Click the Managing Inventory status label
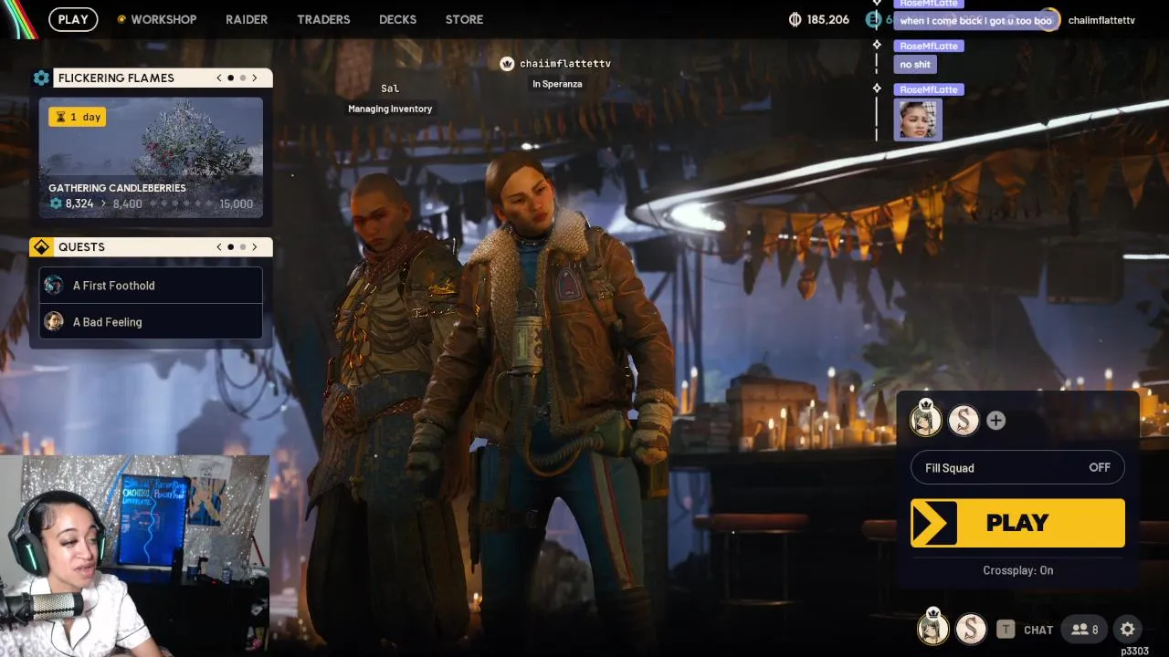Viewport: 1169px width, 657px height. coord(390,109)
